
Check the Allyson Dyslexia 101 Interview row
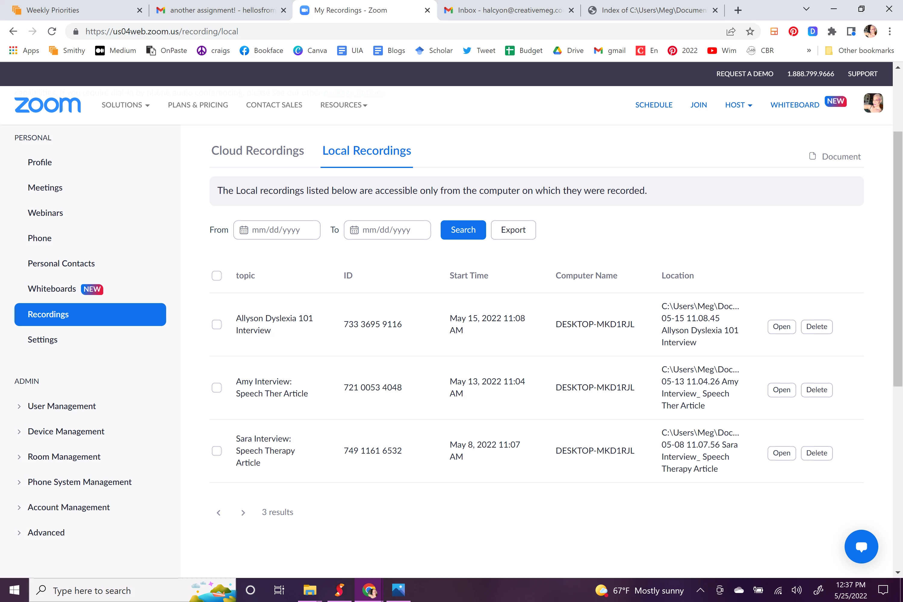tap(217, 324)
